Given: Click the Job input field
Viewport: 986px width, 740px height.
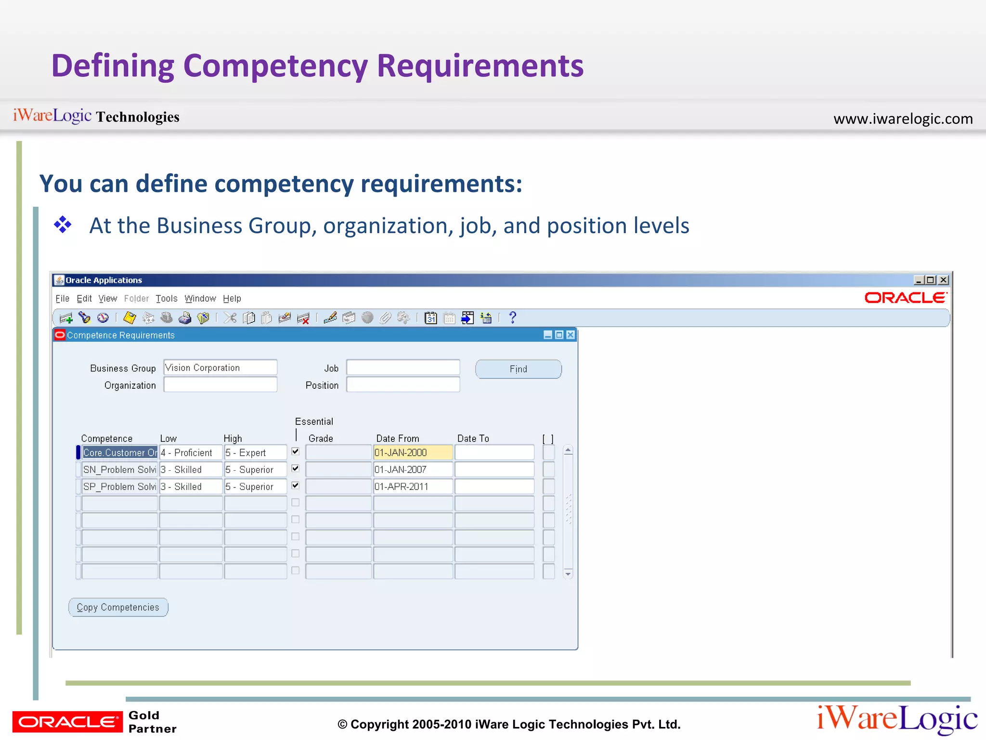Looking at the screenshot, I should 403,368.
